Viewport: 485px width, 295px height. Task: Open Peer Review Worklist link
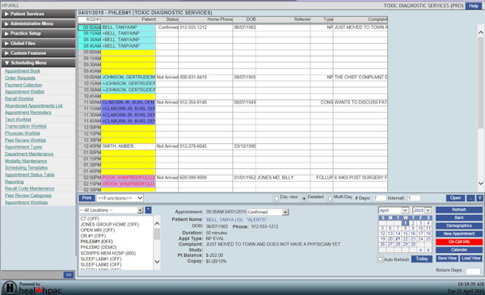point(25,140)
